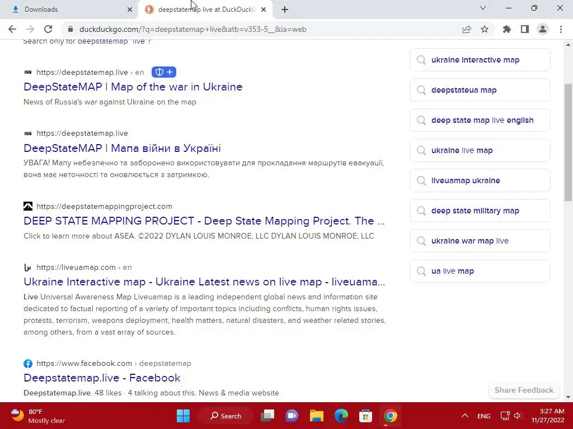Open the Chrome profile avatar
The height and width of the screenshot is (429, 573).
(543, 29)
